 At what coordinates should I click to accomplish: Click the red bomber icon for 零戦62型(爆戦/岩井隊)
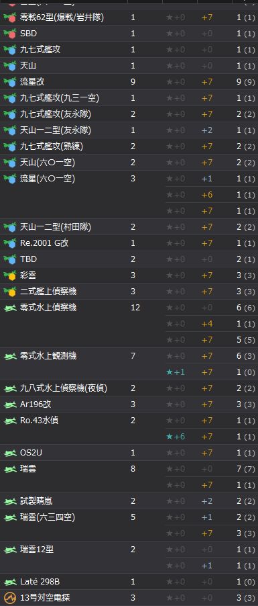pyautogui.click(x=9, y=17)
